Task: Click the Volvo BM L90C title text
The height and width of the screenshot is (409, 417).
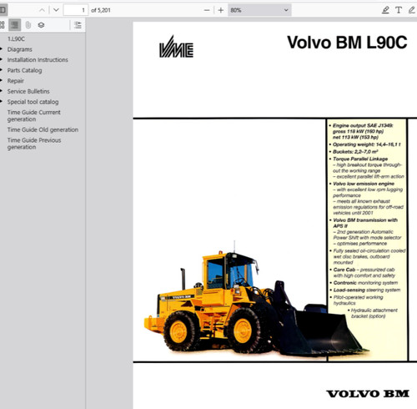Action: pyautogui.click(x=347, y=43)
